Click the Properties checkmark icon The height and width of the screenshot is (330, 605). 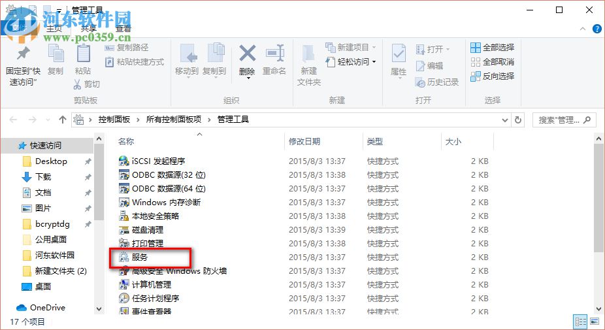(x=399, y=54)
